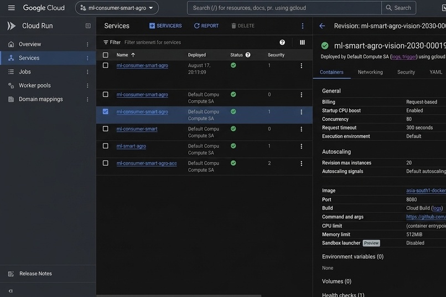Screen dimensions: 446x297
Task: Open the github.com link under Command and args
Action: tap(426, 217)
